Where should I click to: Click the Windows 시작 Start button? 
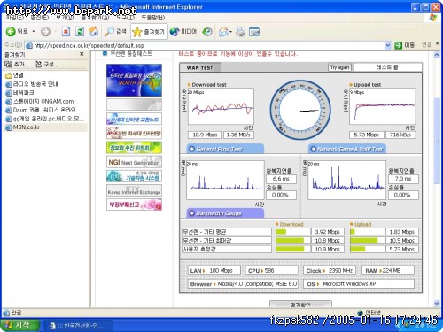coord(20,325)
